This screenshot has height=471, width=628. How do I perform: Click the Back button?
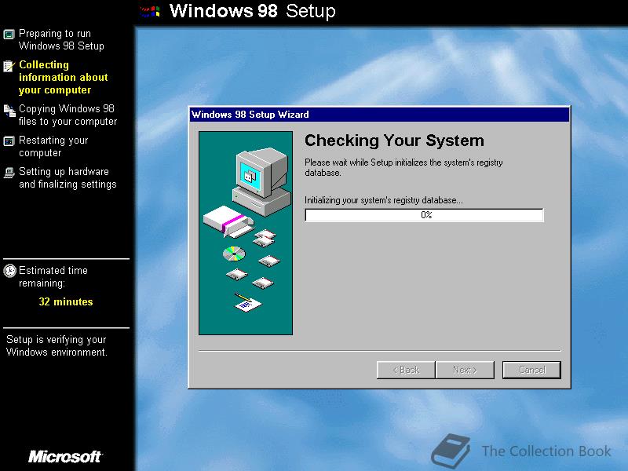[406, 370]
